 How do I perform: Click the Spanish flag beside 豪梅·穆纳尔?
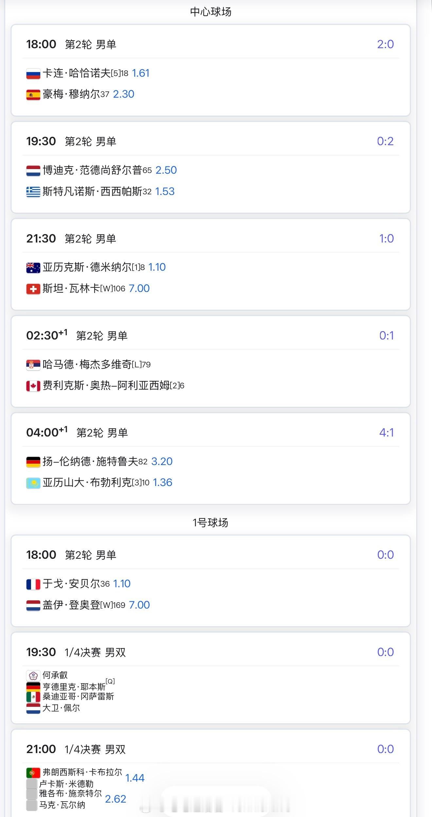(33, 95)
